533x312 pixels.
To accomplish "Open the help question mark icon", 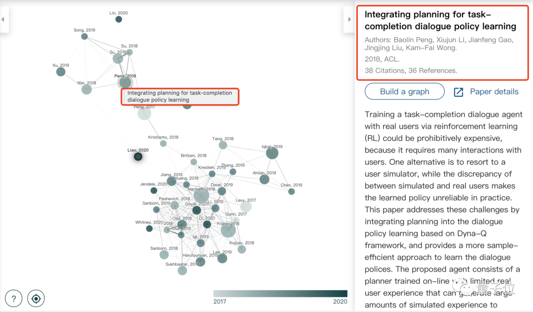I will [14, 299].
